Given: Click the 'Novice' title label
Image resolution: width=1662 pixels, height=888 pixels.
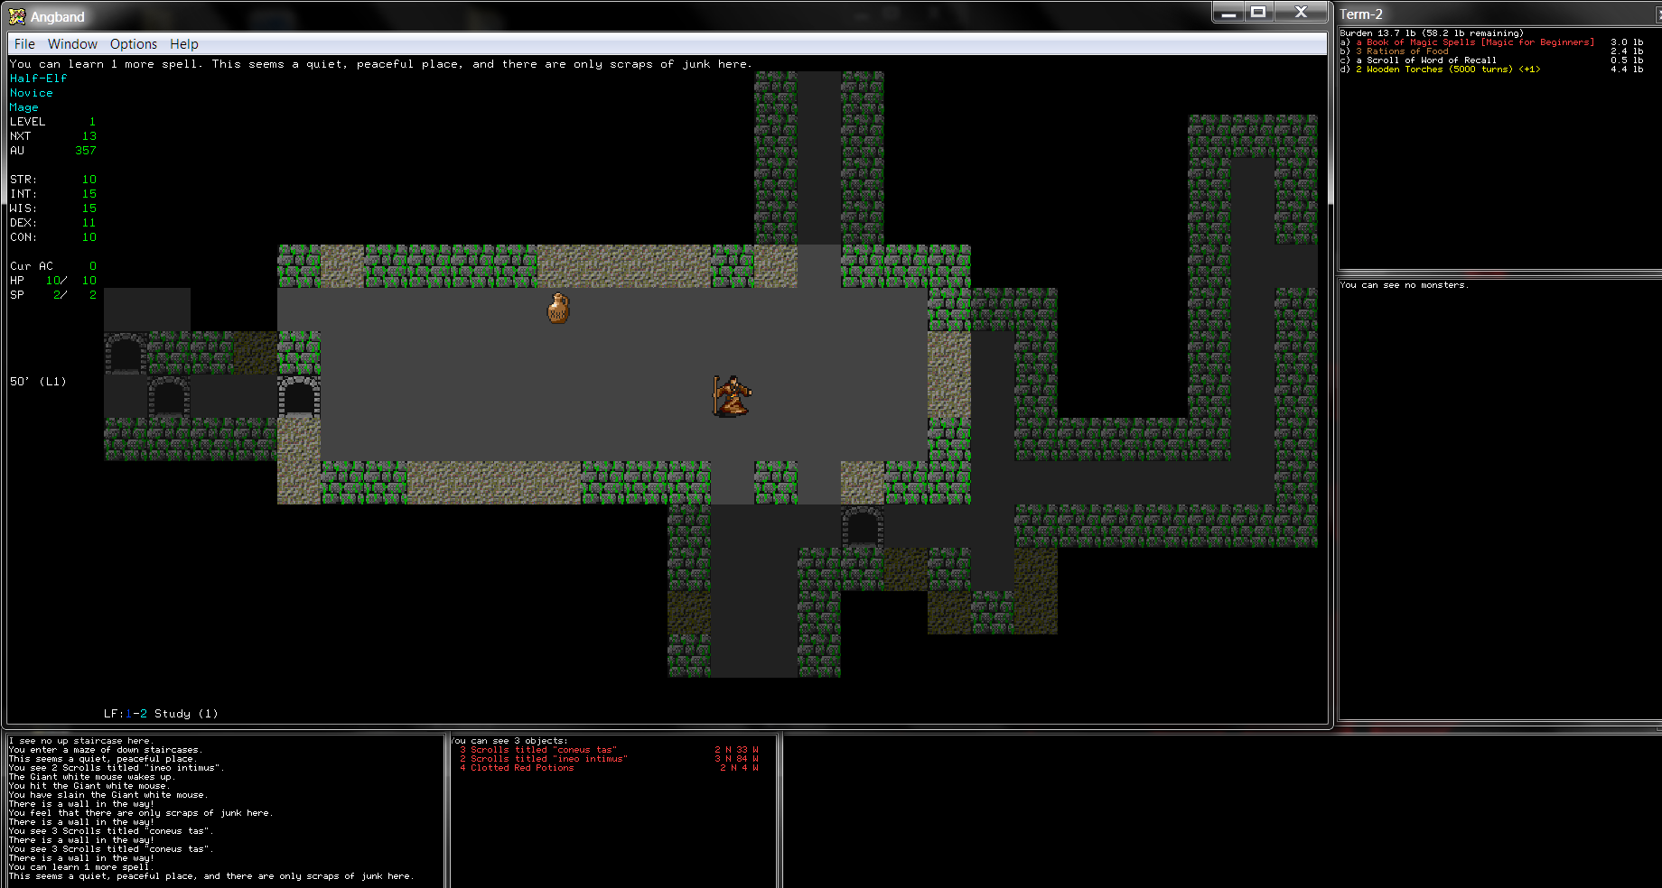Looking at the screenshot, I should [x=31, y=93].
